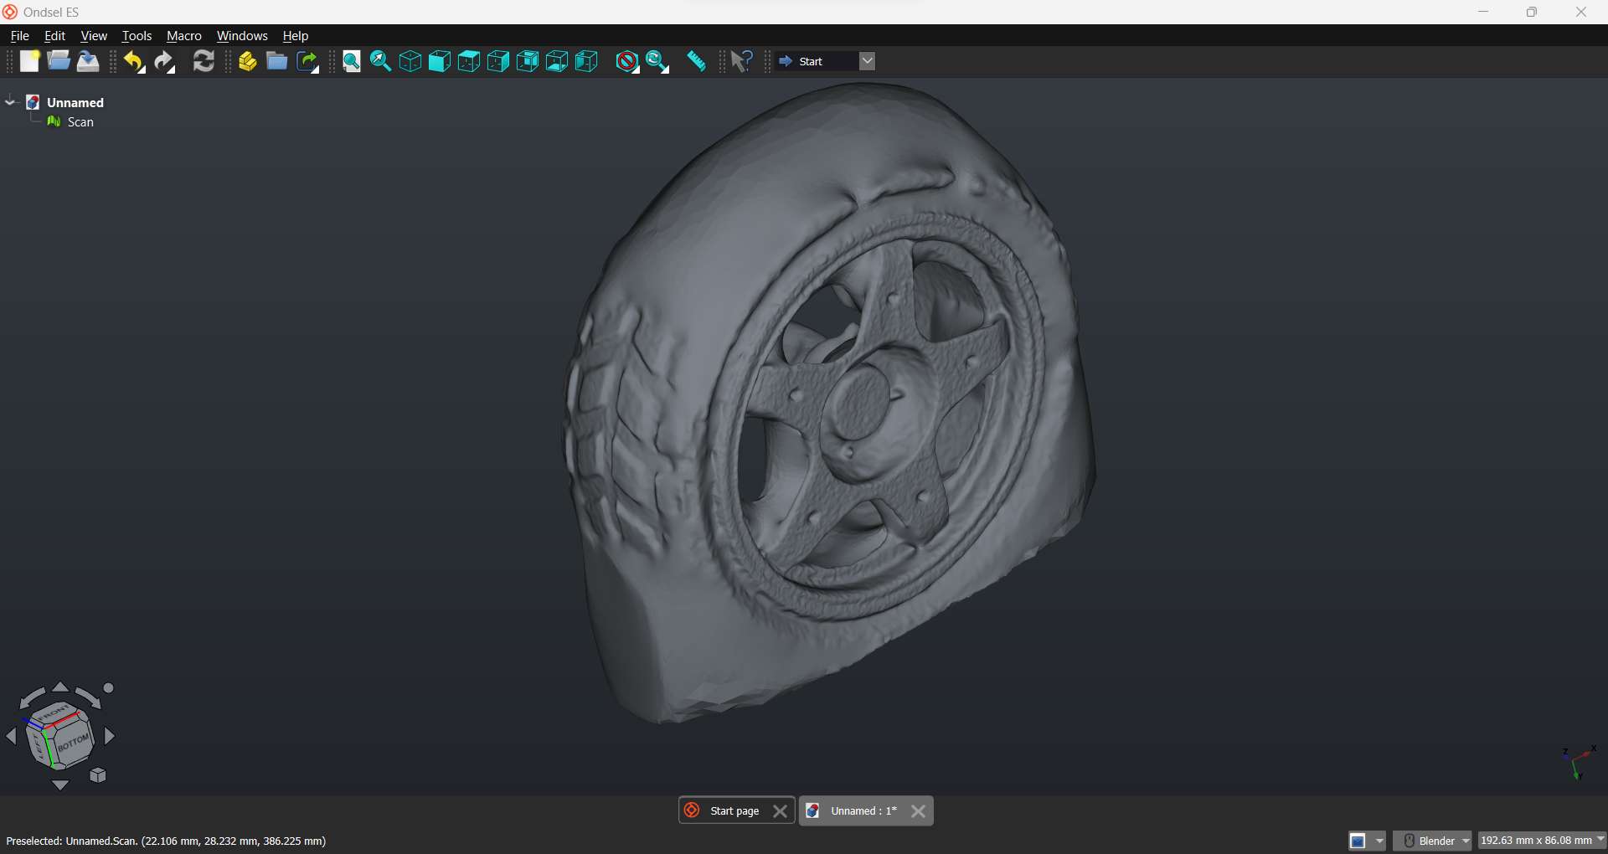1608x854 pixels.
Task: Collapse the Unnamed document tree
Action: tap(10, 102)
